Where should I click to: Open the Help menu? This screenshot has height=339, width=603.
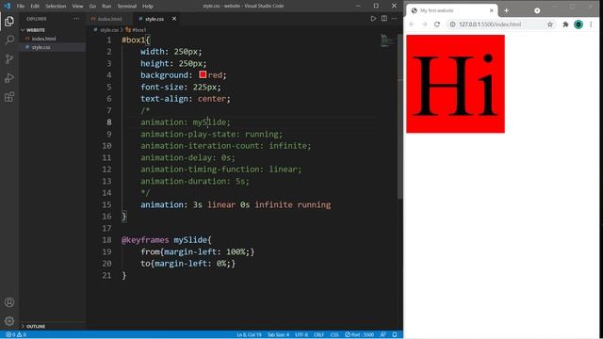[x=148, y=6]
